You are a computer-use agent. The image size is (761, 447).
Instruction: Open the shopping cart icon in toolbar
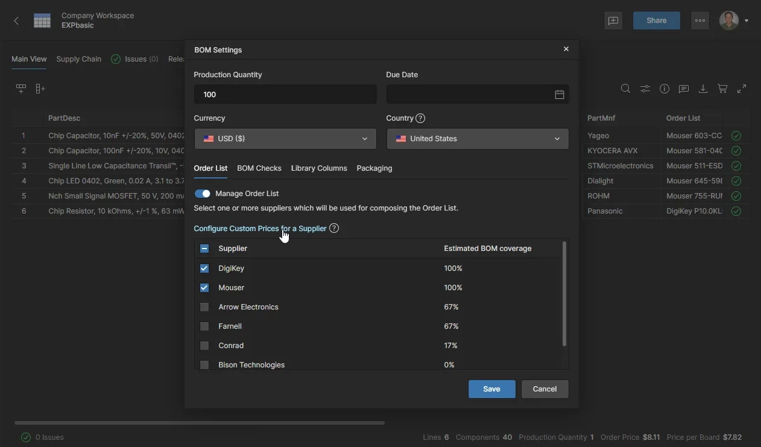point(722,89)
